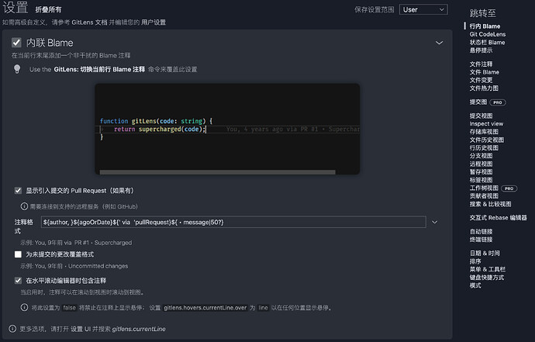
Task: Click the GitLens code preview image
Action: 227,129
